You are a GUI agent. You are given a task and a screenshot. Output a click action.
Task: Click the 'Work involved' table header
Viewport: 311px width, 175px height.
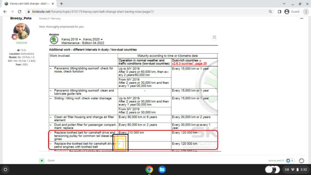tap(59, 56)
